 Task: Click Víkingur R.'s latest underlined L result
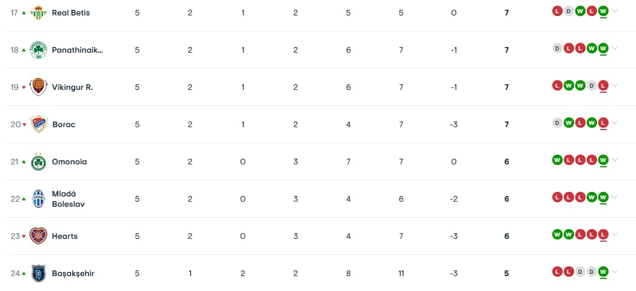(603, 85)
